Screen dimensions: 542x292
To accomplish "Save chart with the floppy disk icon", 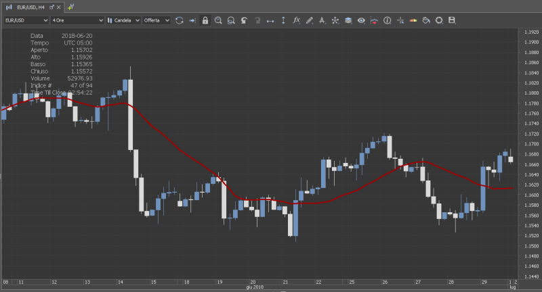I will 452,20.
